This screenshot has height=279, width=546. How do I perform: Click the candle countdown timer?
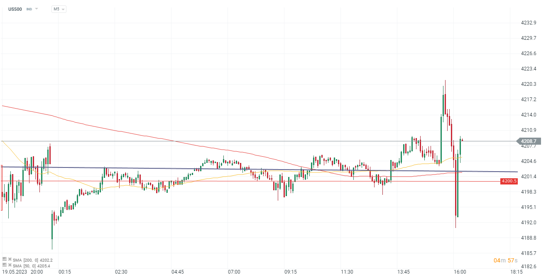click(502, 260)
